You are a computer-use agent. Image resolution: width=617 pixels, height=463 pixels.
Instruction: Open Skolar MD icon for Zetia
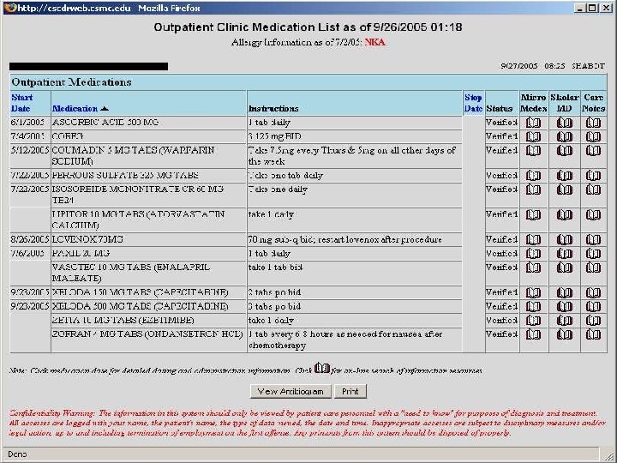564,320
